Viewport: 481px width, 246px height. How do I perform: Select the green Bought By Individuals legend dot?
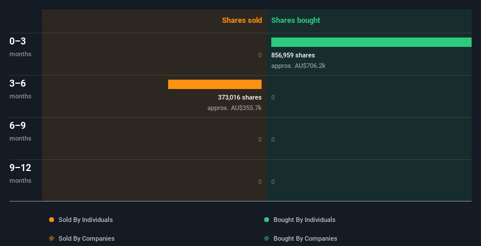tap(267, 220)
